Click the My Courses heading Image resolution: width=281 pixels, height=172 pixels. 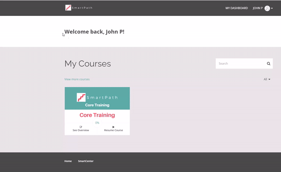pos(88,64)
